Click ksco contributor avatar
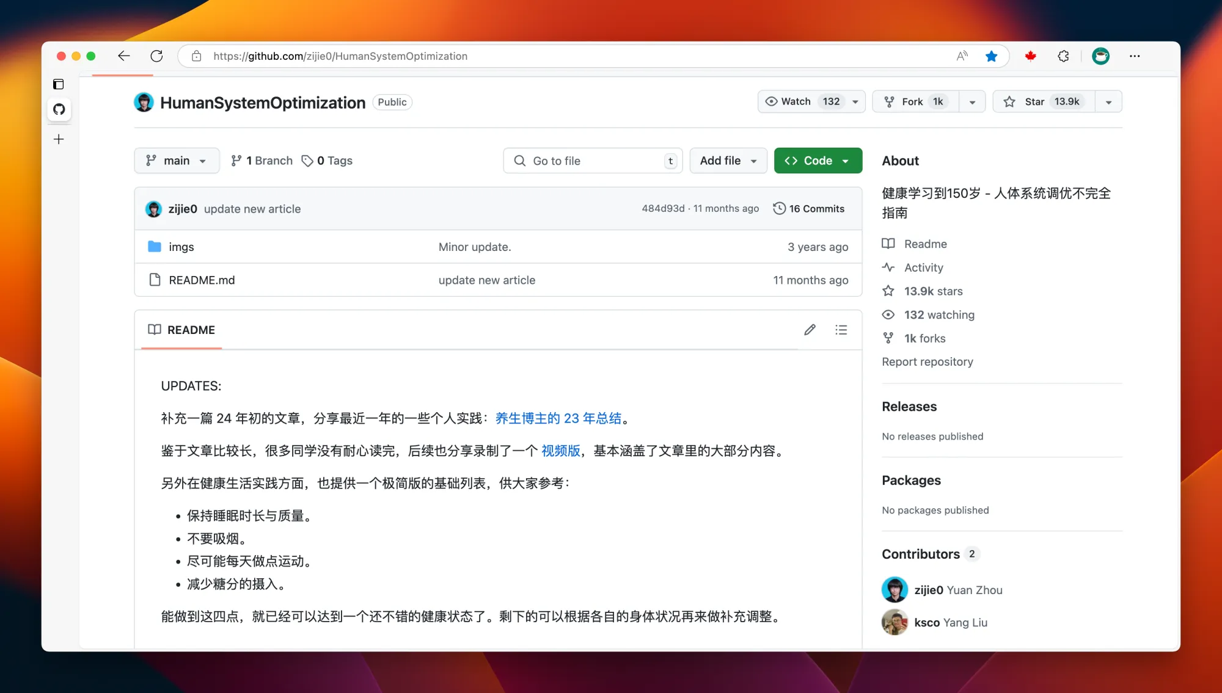Viewport: 1222px width, 693px height. pos(895,622)
